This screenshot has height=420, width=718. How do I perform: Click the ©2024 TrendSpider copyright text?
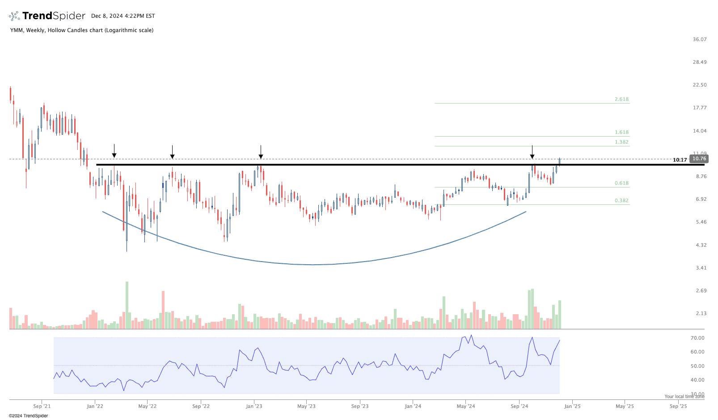(x=28, y=416)
